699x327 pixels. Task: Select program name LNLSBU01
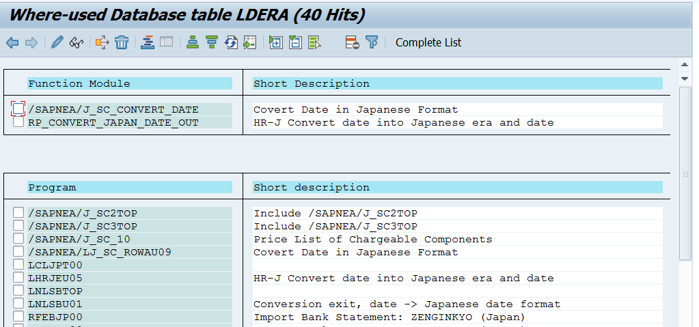coord(56,304)
